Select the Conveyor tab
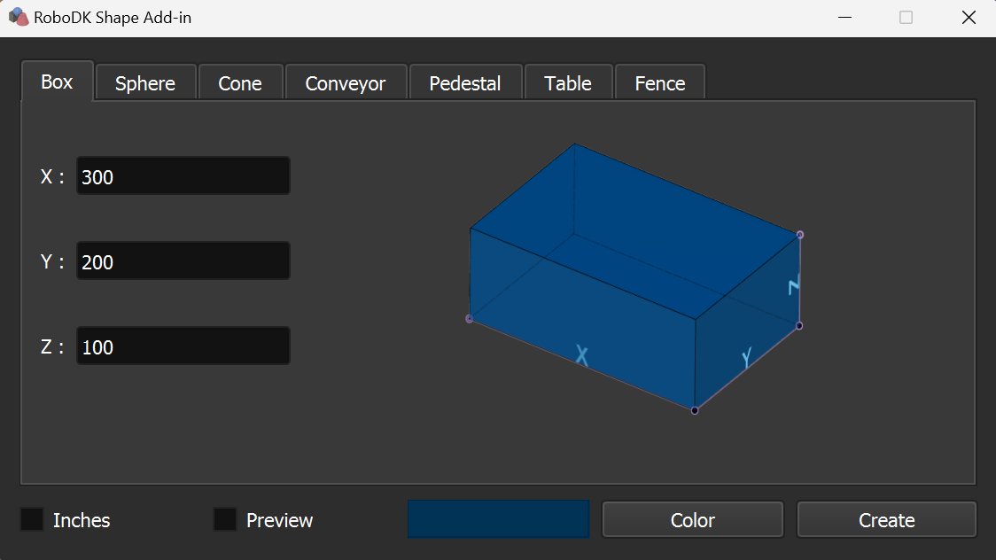Viewport: 996px width, 560px height. (346, 83)
